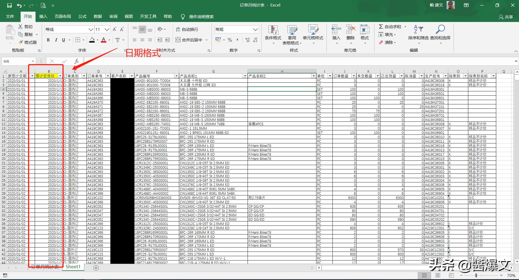Open the 条件格式 (Conditional Formatting) menu
The width and height of the screenshot is (519, 280).
click(273, 35)
